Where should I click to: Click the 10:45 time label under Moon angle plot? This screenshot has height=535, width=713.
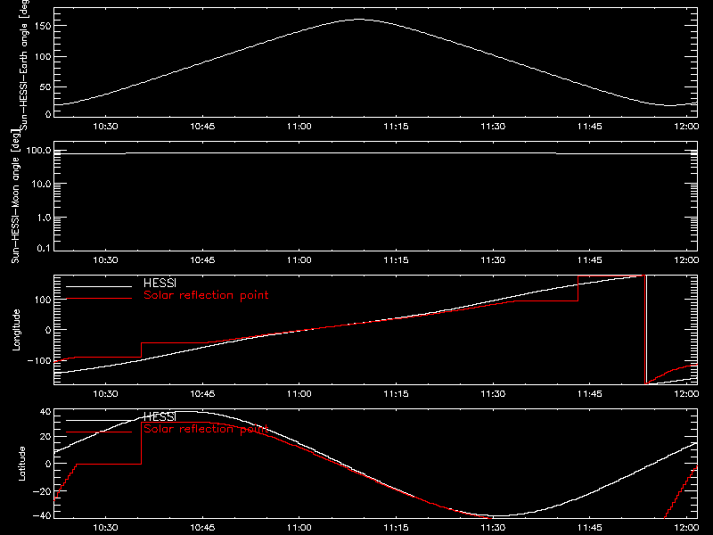202,260
